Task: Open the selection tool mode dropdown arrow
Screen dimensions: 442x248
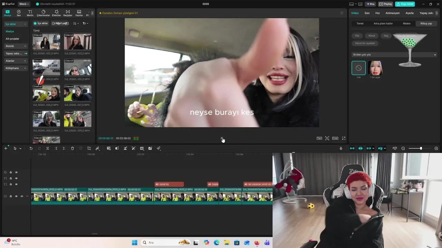Action: pos(20,148)
